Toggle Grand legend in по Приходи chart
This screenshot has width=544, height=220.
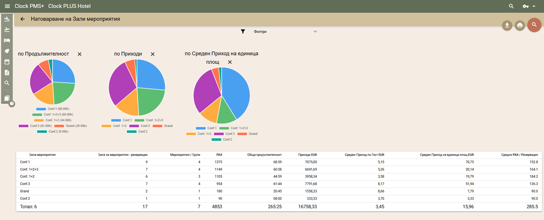click(163, 126)
